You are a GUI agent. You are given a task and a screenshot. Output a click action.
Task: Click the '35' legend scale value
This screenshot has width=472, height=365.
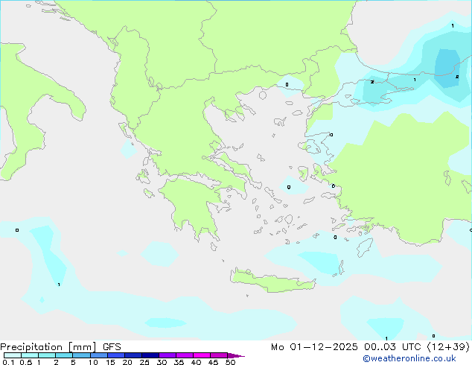pyautogui.click(x=179, y=362)
